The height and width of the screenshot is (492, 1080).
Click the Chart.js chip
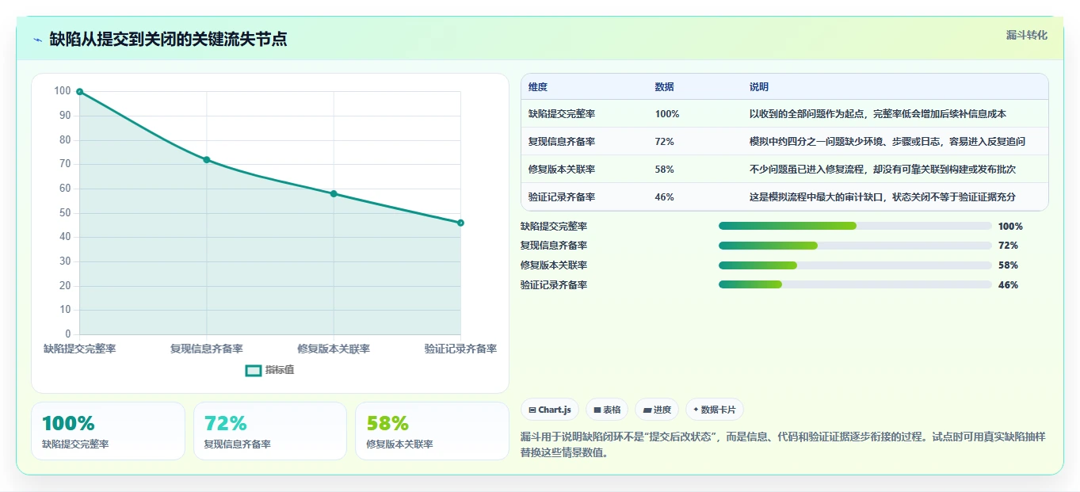(549, 410)
